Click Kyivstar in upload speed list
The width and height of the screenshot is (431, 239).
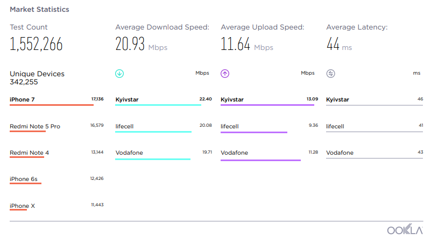coord(232,99)
